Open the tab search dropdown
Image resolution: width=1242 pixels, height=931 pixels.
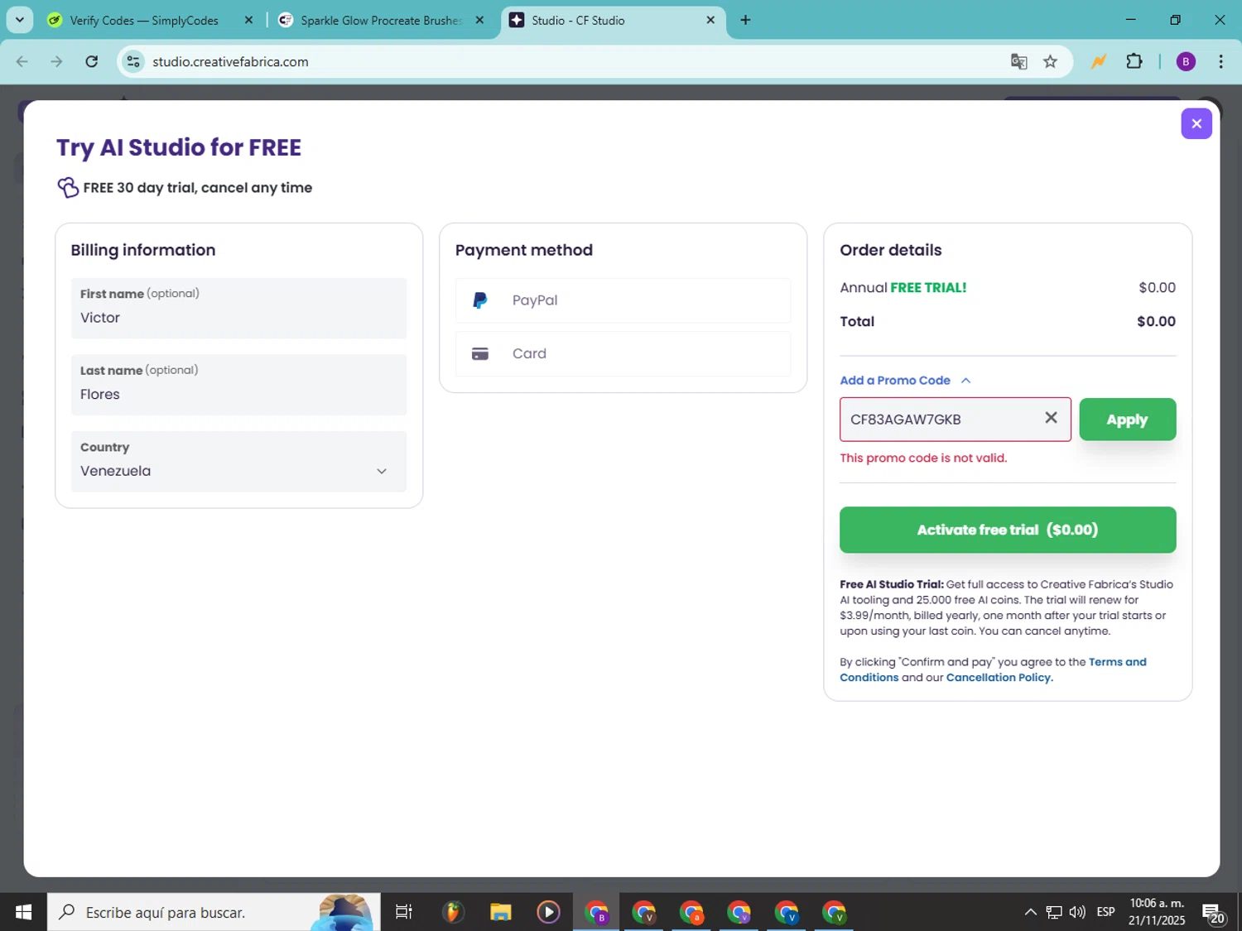pos(20,20)
